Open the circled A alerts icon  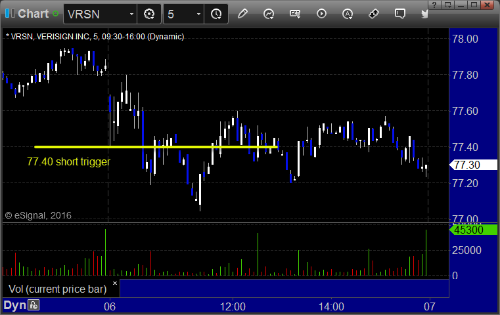pos(348,14)
